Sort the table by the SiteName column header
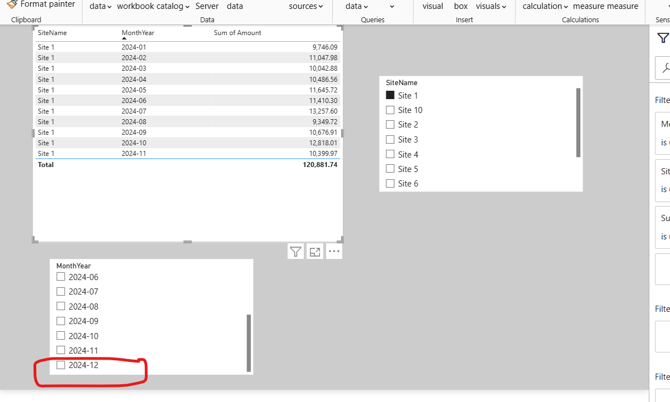Image resolution: width=670 pixels, height=402 pixels. [x=52, y=33]
